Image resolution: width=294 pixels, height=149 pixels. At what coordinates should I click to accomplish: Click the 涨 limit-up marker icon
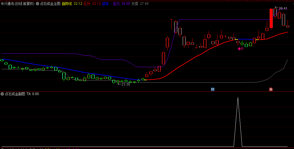(271, 89)
